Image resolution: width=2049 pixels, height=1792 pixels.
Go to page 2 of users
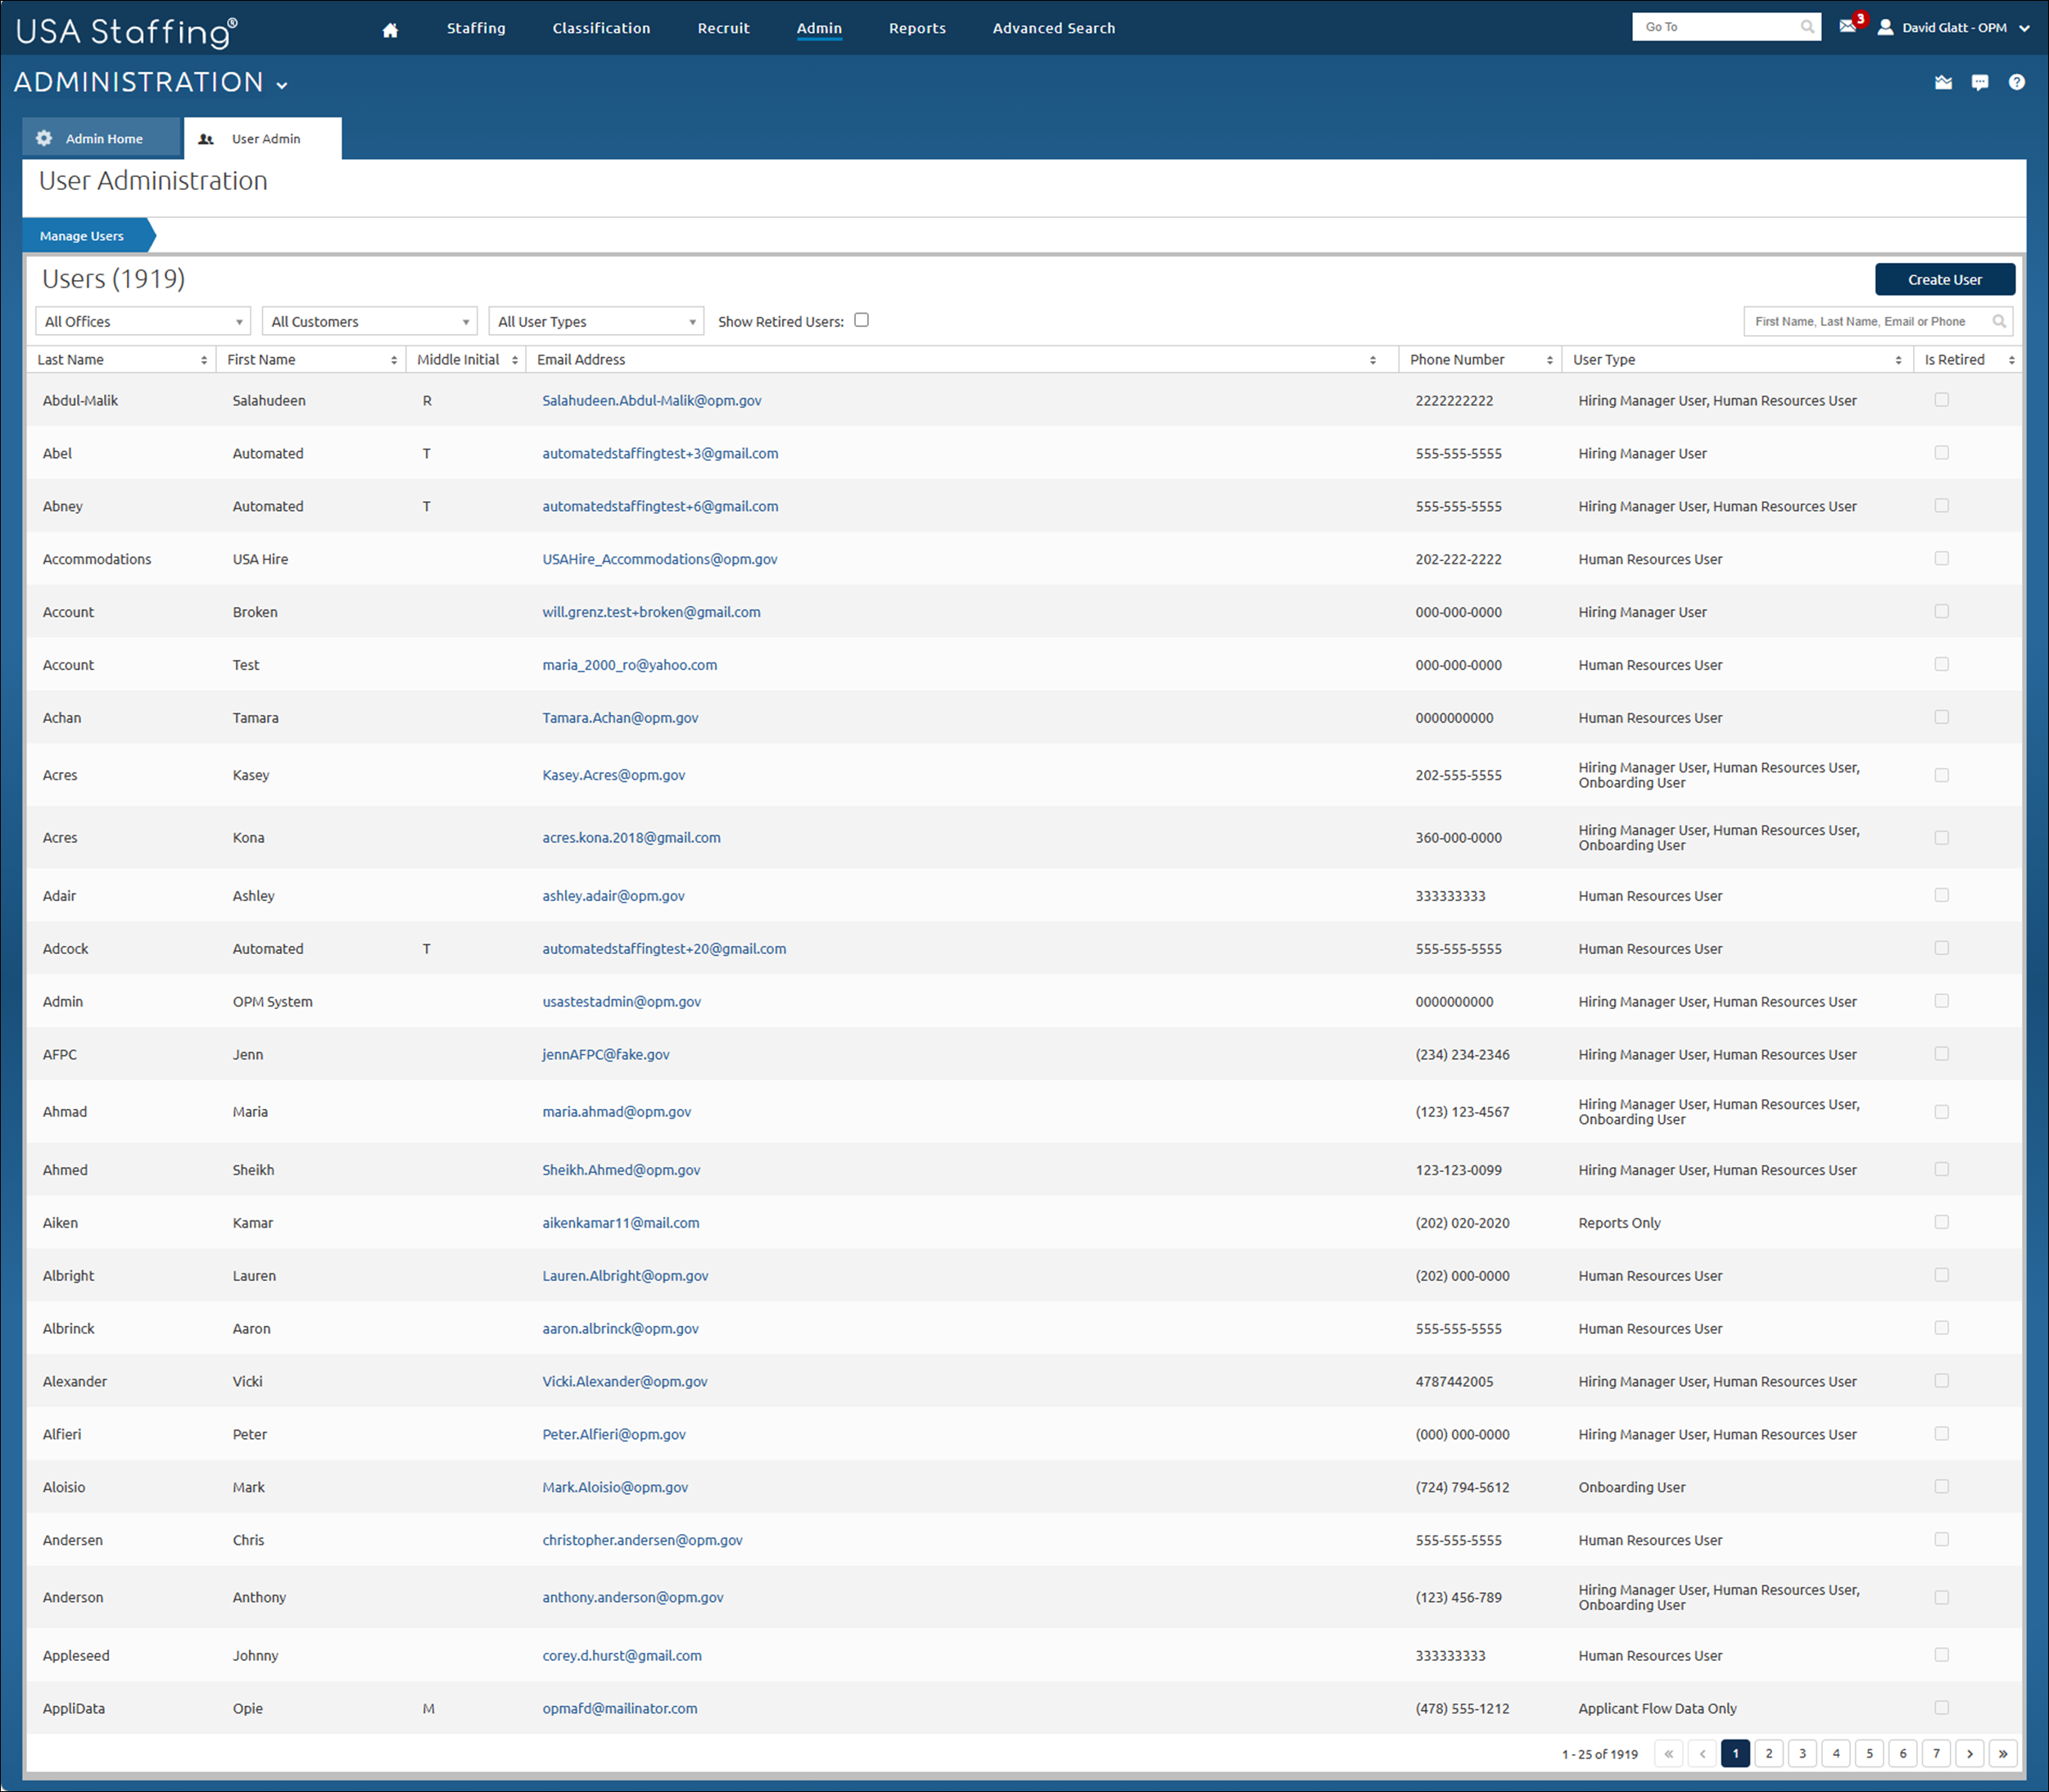[x=1769, y=1753]
